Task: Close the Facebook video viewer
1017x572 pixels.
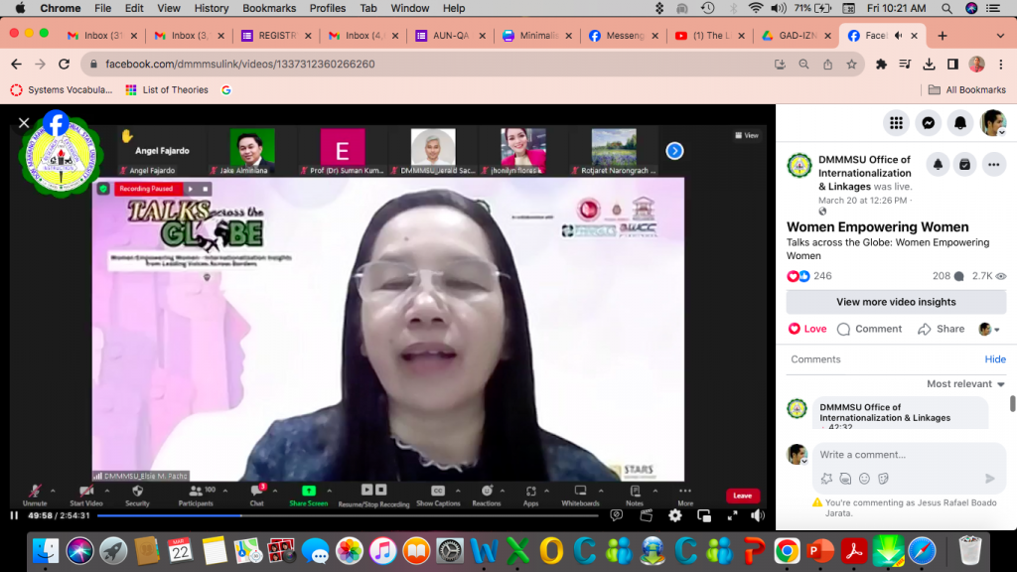Action: pos(24,122)
